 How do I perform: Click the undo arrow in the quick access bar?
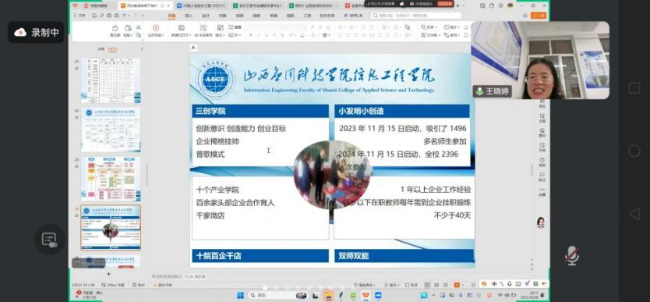pyautogui.click(x=124, y=16)
